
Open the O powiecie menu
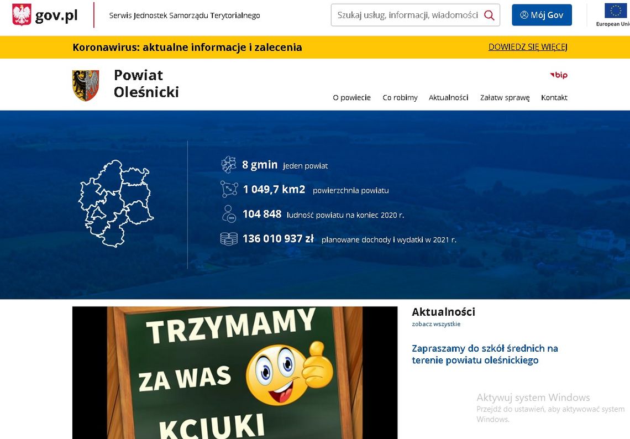(351, 98)
